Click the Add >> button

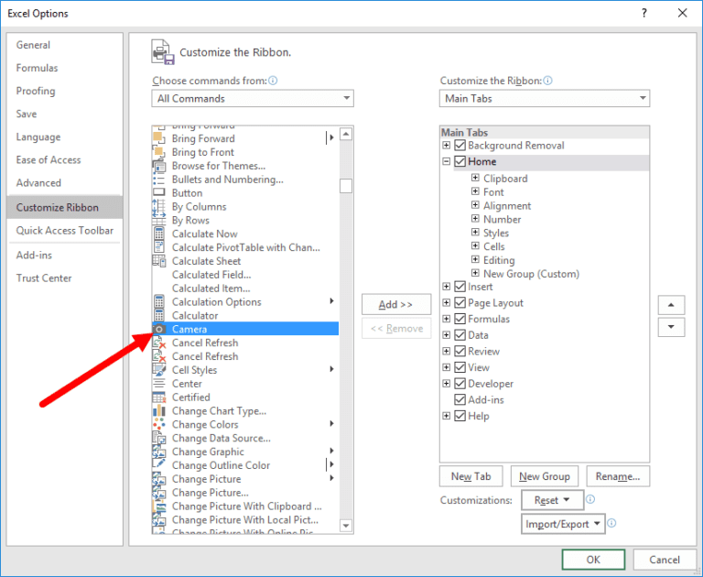[x=395, y=304]
